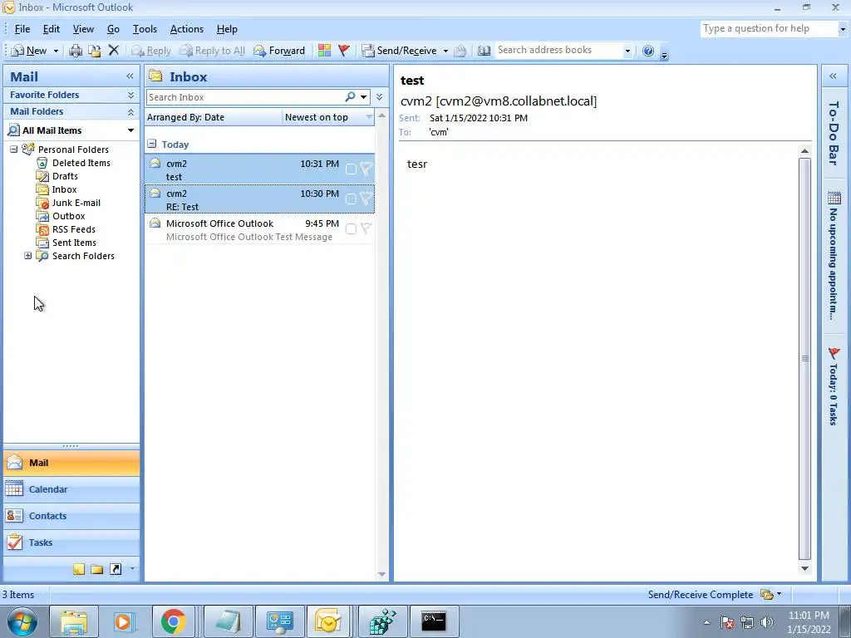Click the Folder List icon at bottom

tap(97, 569)
